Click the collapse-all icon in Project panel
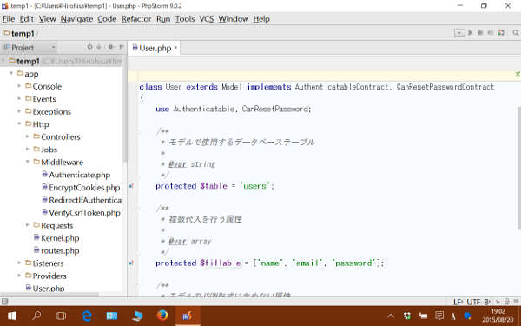This screenshot has height=326, width=521. pos(99,47)
